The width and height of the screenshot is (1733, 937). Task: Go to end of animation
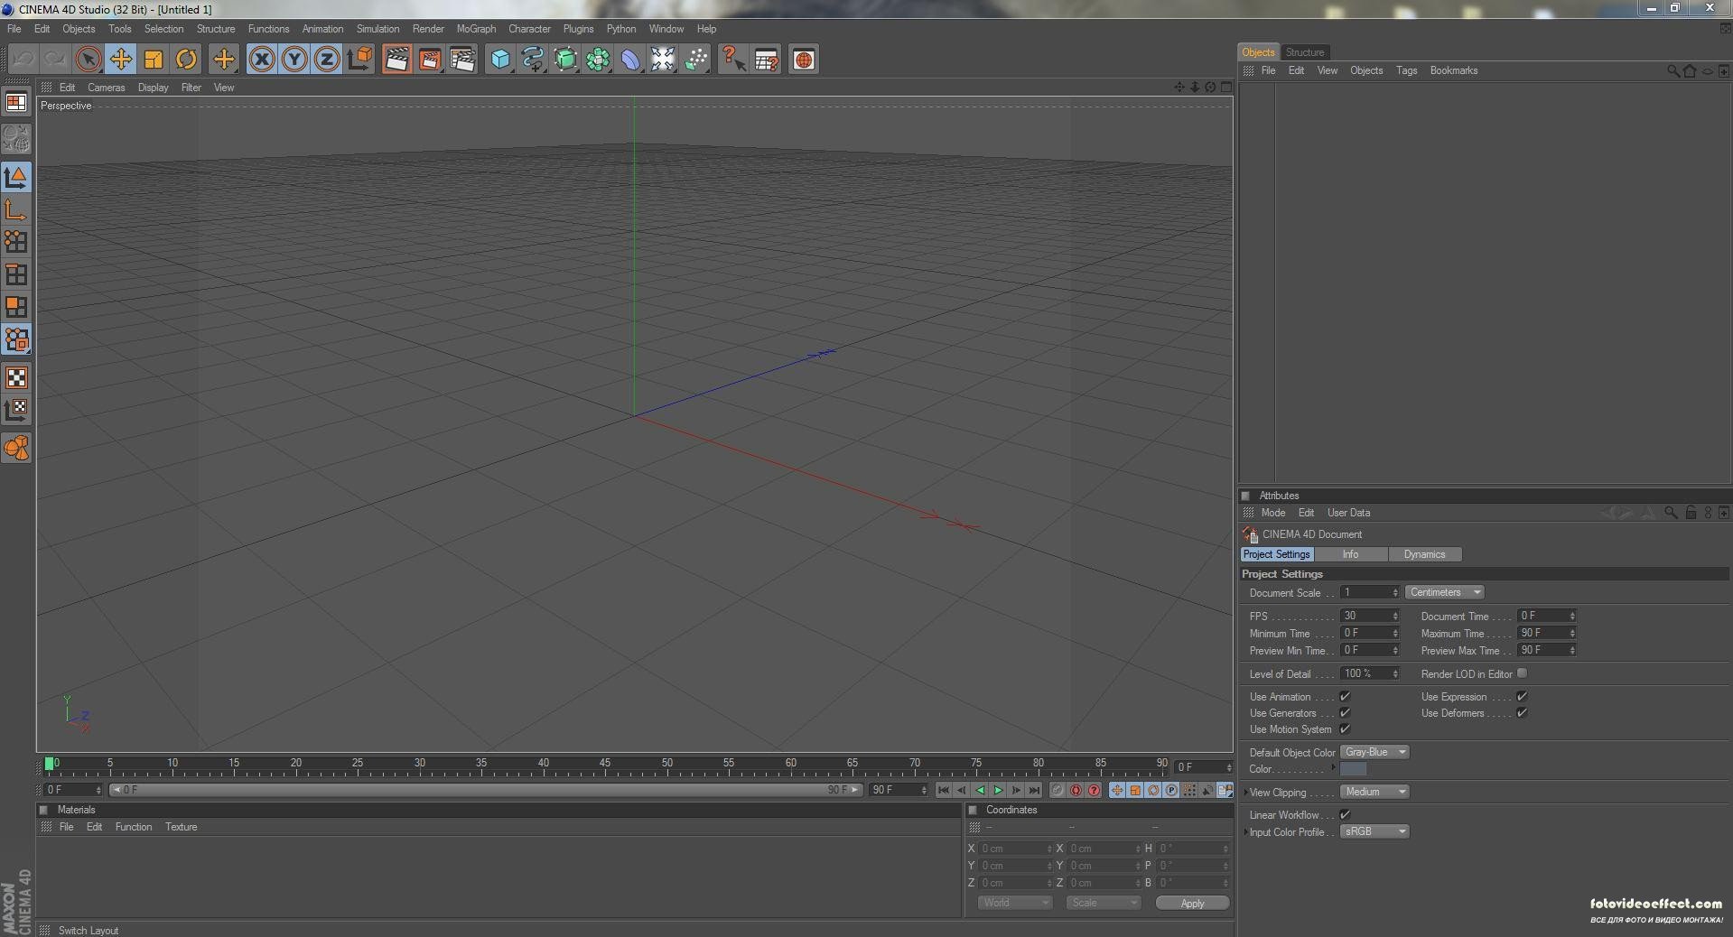point(1034,791)
